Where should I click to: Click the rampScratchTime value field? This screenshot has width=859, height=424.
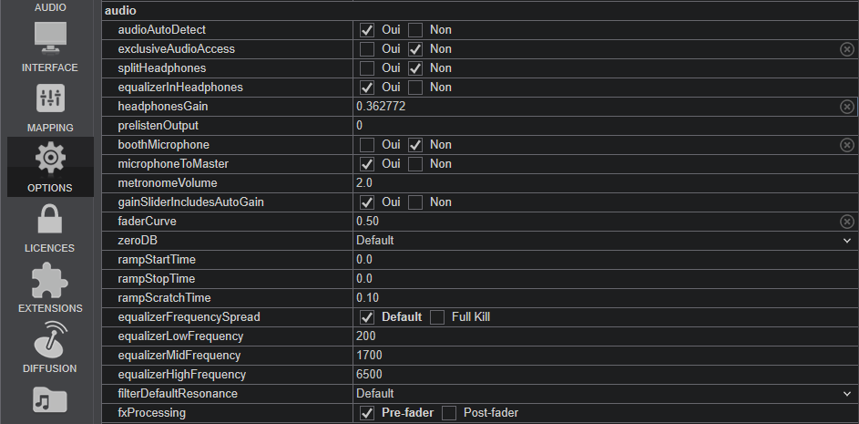click(601, 298)
